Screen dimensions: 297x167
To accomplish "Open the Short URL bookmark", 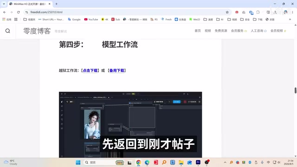I will coord(51,19).
